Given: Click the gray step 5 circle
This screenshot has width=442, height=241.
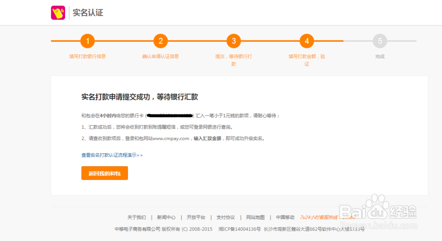Looking at the screenshot, I should pyautogui.click(x=380, y=41).
